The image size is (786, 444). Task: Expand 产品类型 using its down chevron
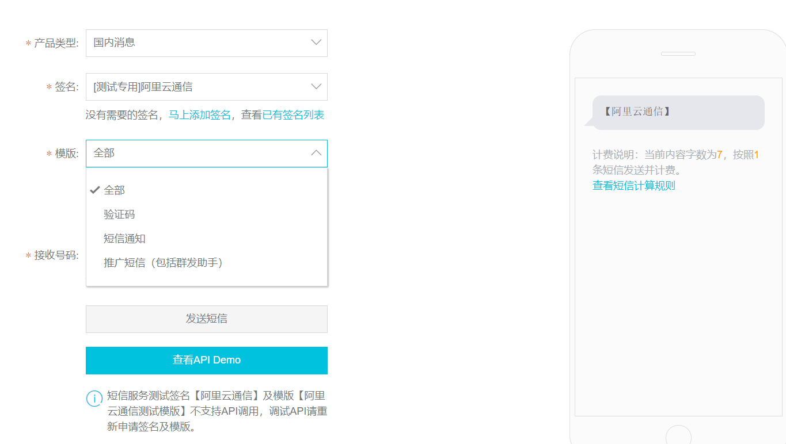[316, 43]
